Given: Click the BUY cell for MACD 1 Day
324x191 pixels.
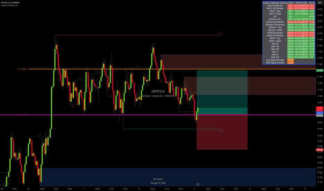Looking at the screenshot, I should click(x=291, y=11).
